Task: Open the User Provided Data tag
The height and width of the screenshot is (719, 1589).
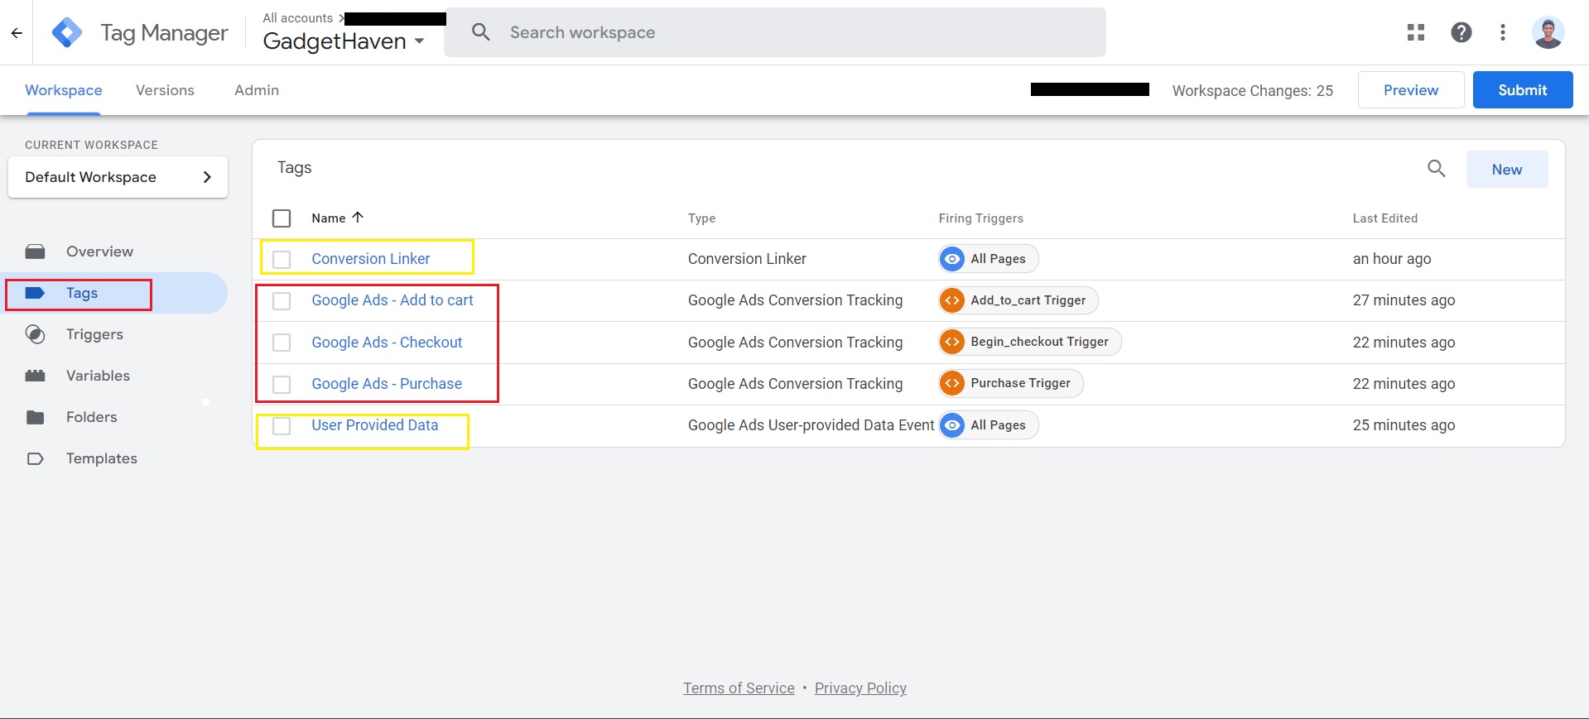Action: point(375,425)
